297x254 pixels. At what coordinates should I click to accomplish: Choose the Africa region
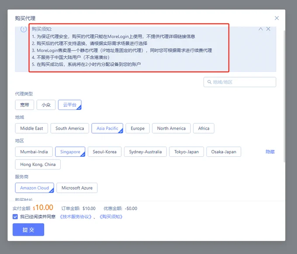(x=204, y=128)
